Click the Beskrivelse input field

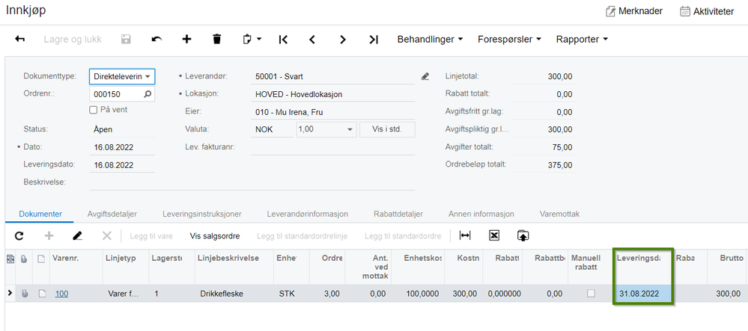point(252,182)
